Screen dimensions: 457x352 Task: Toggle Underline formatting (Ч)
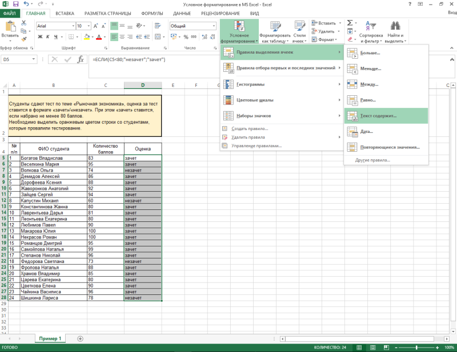click(x=55, y=37)
